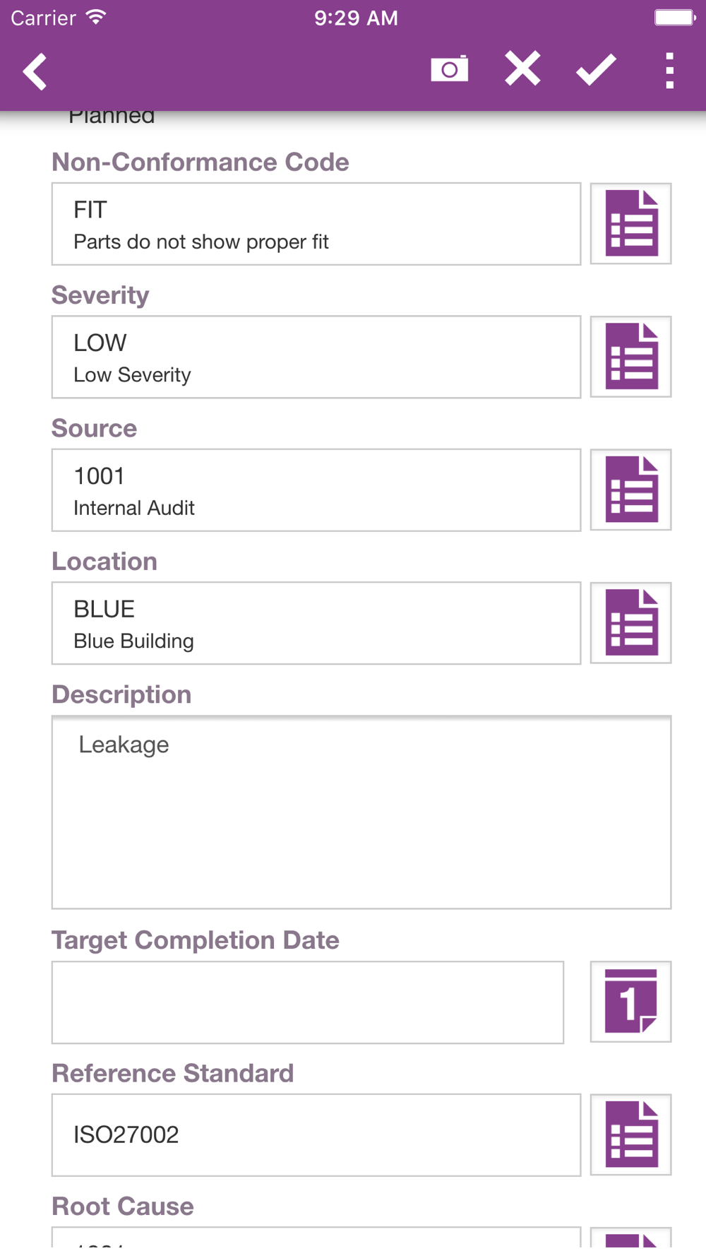
Task: Open Severity lookup list icon
Action: click(x=630, y=357)
